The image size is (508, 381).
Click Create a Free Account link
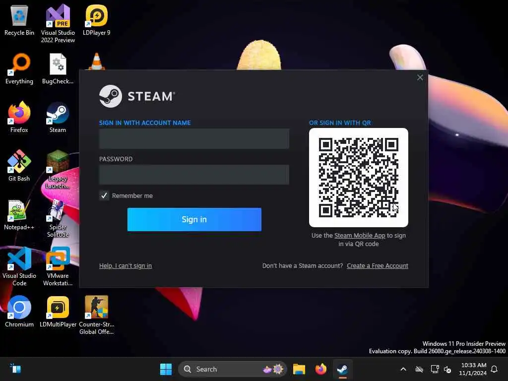[x=378, y=266]
